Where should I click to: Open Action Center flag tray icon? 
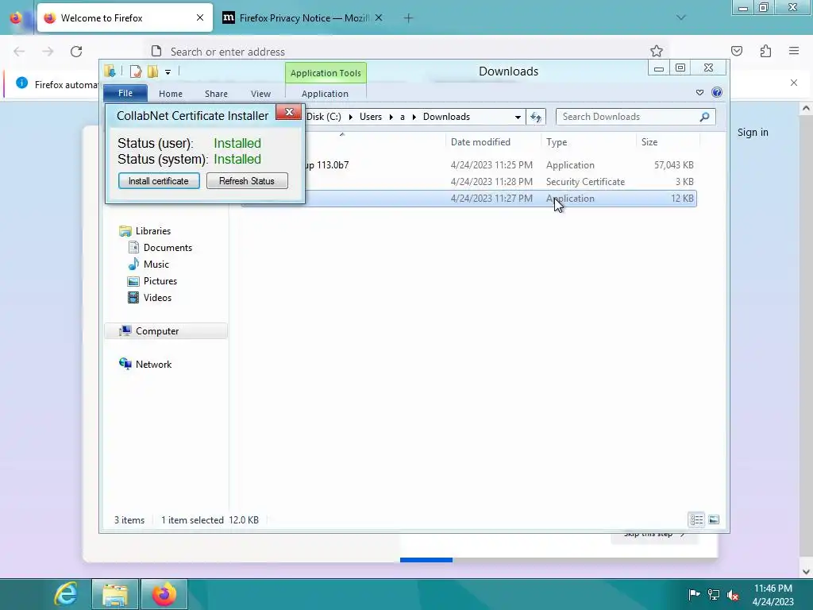694,595
